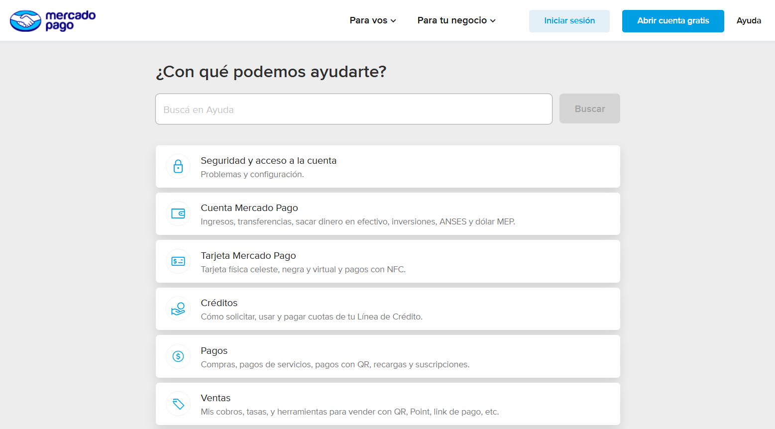This screenshot has width=775, height=429.
Task: Click the Mercado Pago handshake logo
Action: (x=53, y=21)
